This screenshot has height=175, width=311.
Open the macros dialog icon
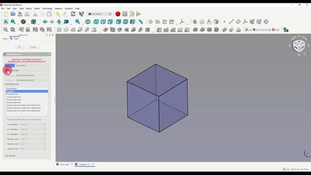click(x=132, y=14)
